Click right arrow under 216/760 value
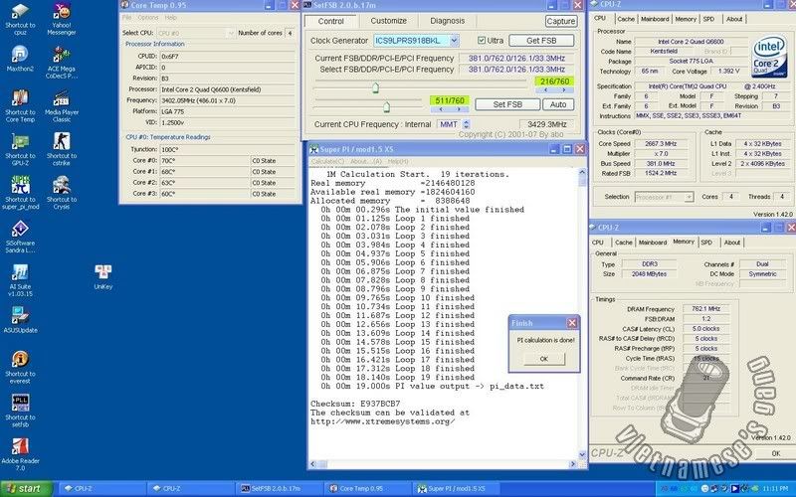 pos(563,89)
